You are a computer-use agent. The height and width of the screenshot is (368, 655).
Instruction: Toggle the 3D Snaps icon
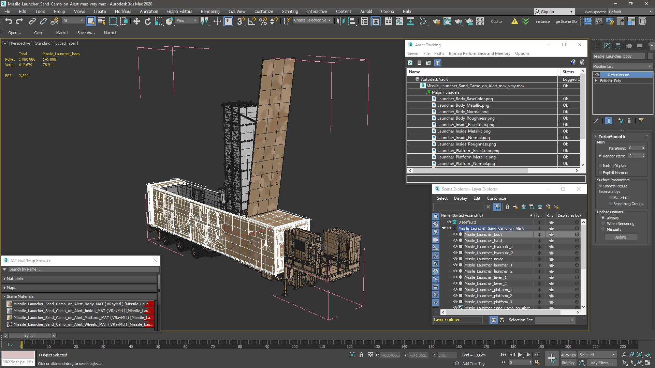coord(241,21)
